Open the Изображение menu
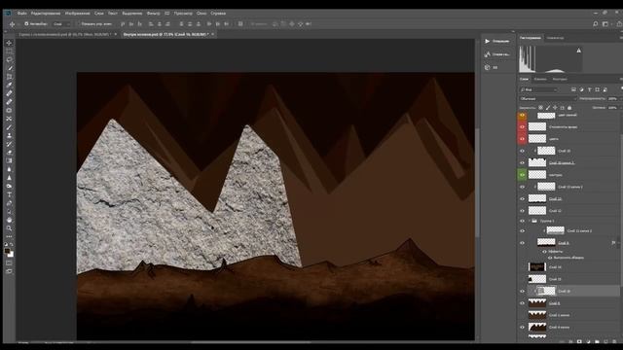 click(x=78, y=13)
